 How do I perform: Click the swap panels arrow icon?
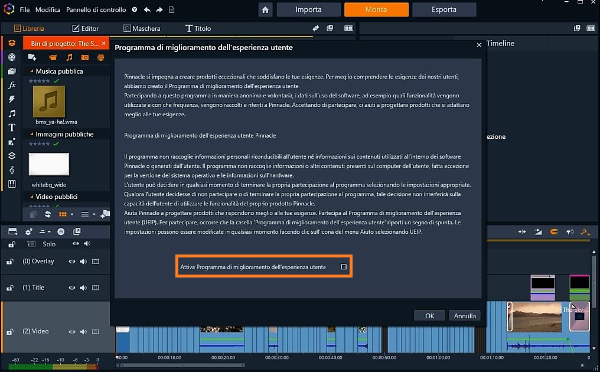coord(315,28)
